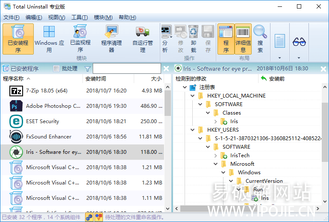Collapse the Classes node

click(x=208, y=113)
